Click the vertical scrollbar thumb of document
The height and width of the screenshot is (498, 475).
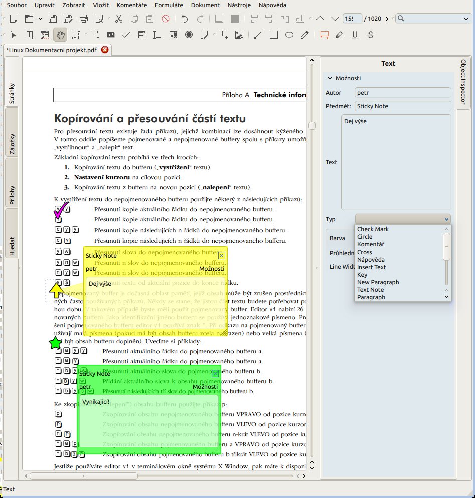point(312,126)
